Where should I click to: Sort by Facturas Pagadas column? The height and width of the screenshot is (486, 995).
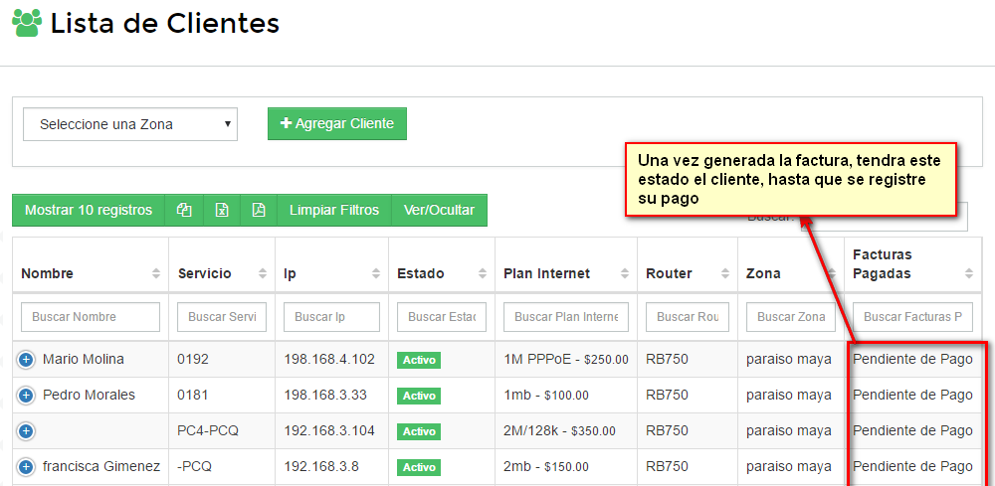(x=914, y=264)
